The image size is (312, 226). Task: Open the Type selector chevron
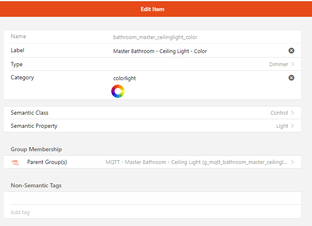click(x=293, y=64)
